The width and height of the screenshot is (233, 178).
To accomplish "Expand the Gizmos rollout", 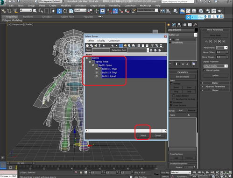I will click(x=215, y=90).
